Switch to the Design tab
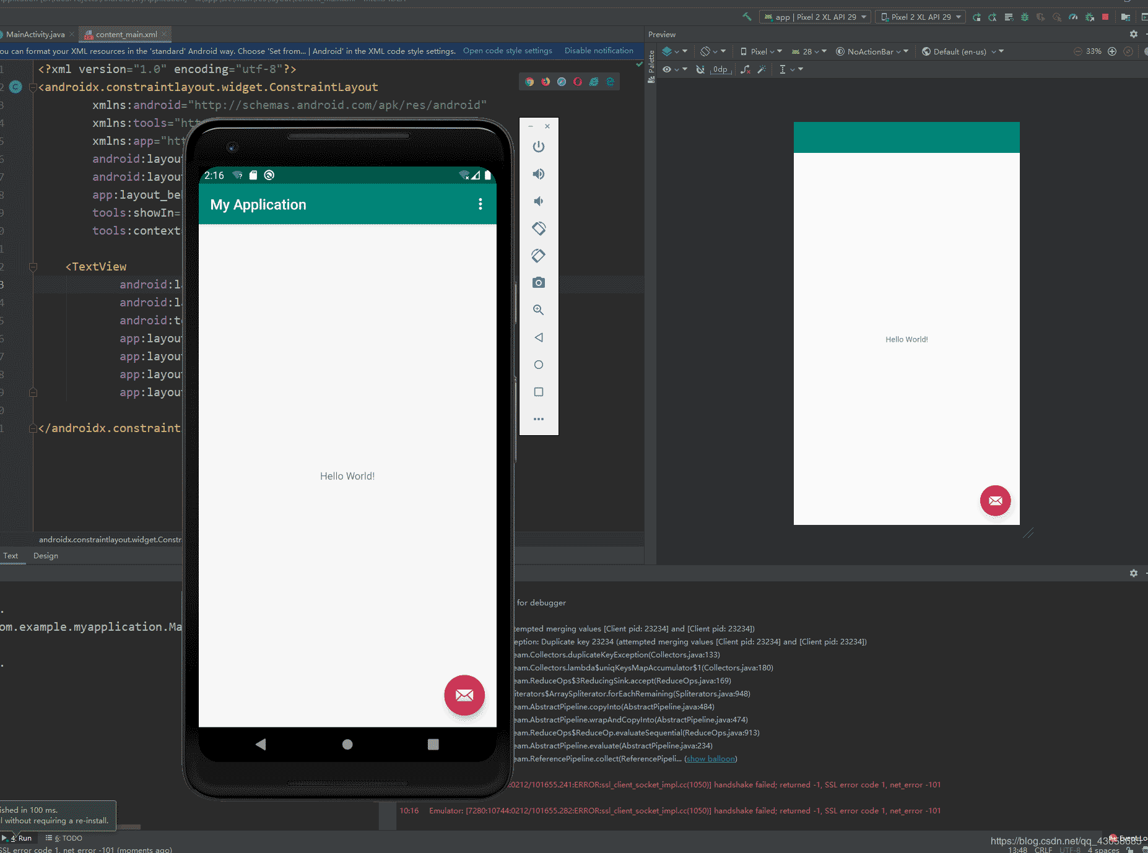Image resolution: width=1148 pixels, height=853 pixels. (x=45, y=555)
